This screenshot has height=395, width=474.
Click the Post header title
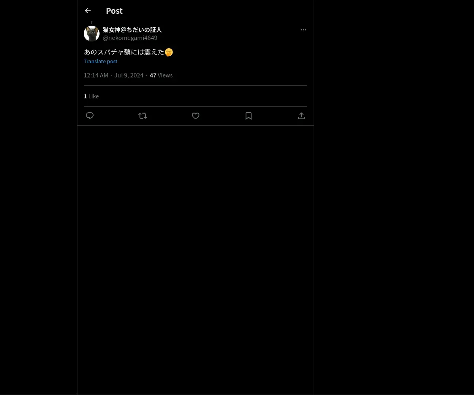tap(114, 11)
